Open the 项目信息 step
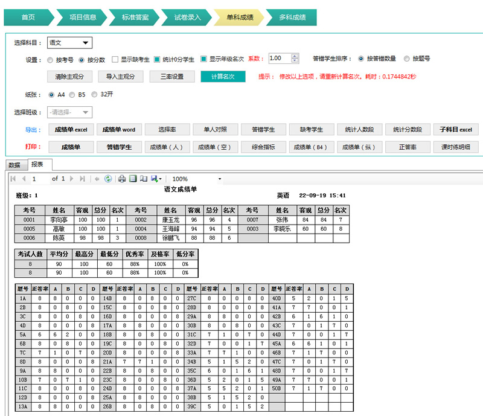Screen dimensions: 483x416 [x=83, y=18]
